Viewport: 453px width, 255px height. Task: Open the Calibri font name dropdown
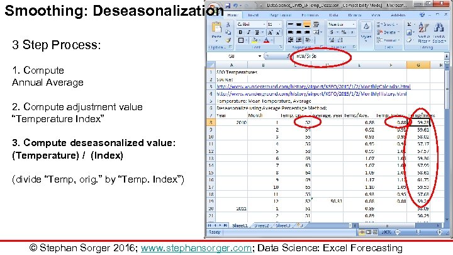point(264,25)
